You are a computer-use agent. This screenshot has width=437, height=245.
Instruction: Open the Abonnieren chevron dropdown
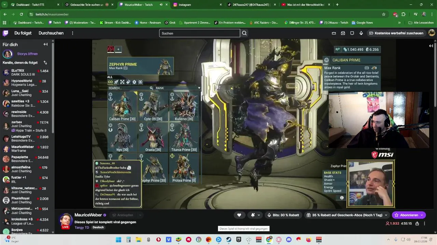(x=422, y=215)
